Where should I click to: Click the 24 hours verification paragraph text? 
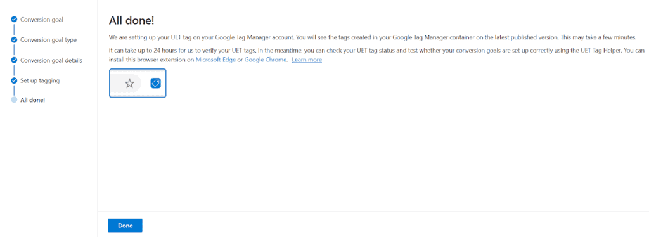pos(376,55)
